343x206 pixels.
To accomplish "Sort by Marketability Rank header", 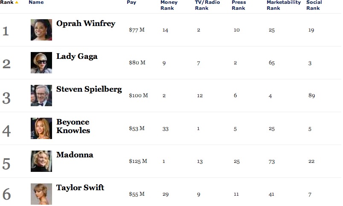I will pyautogui.click(x=283, y=5).
